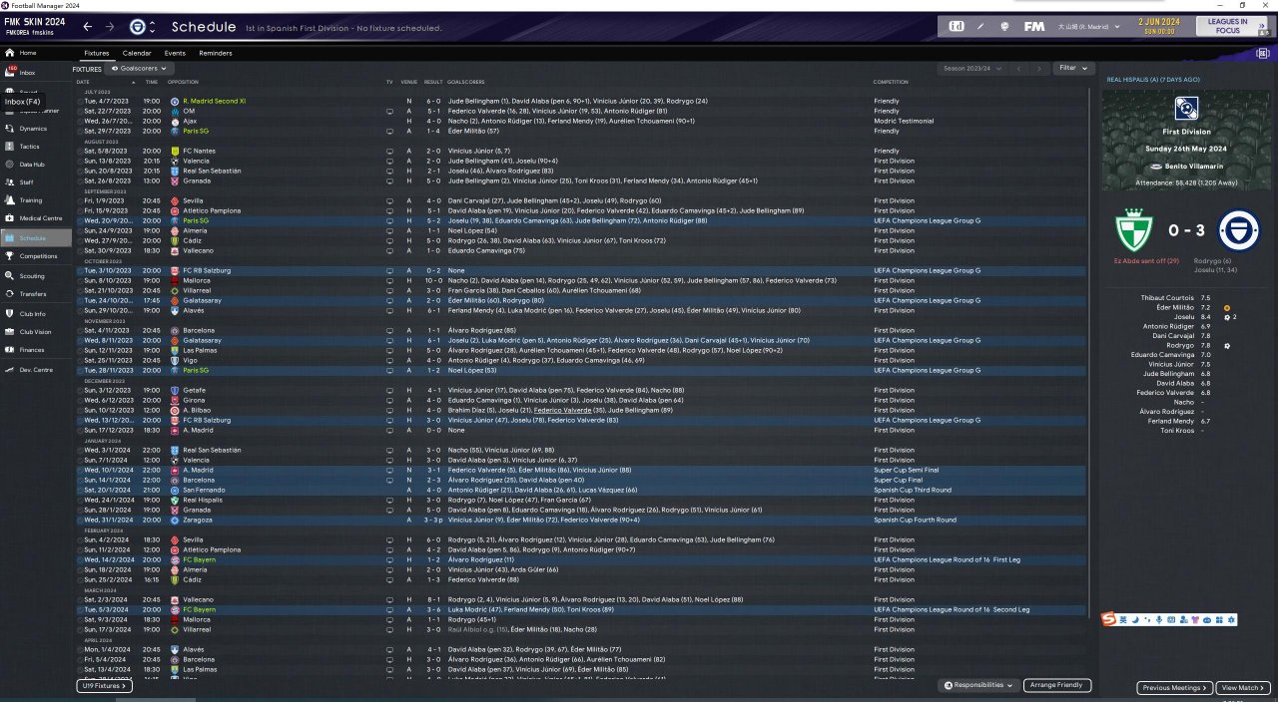Click the Real Madrid away badge in scoreline
The height and width of the screenshot is (702, 1278).
click(x=1238, y=230)
